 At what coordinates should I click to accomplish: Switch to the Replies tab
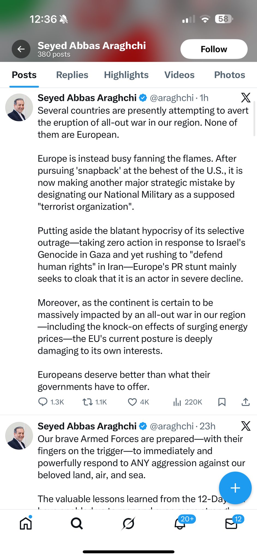[72, 75]
